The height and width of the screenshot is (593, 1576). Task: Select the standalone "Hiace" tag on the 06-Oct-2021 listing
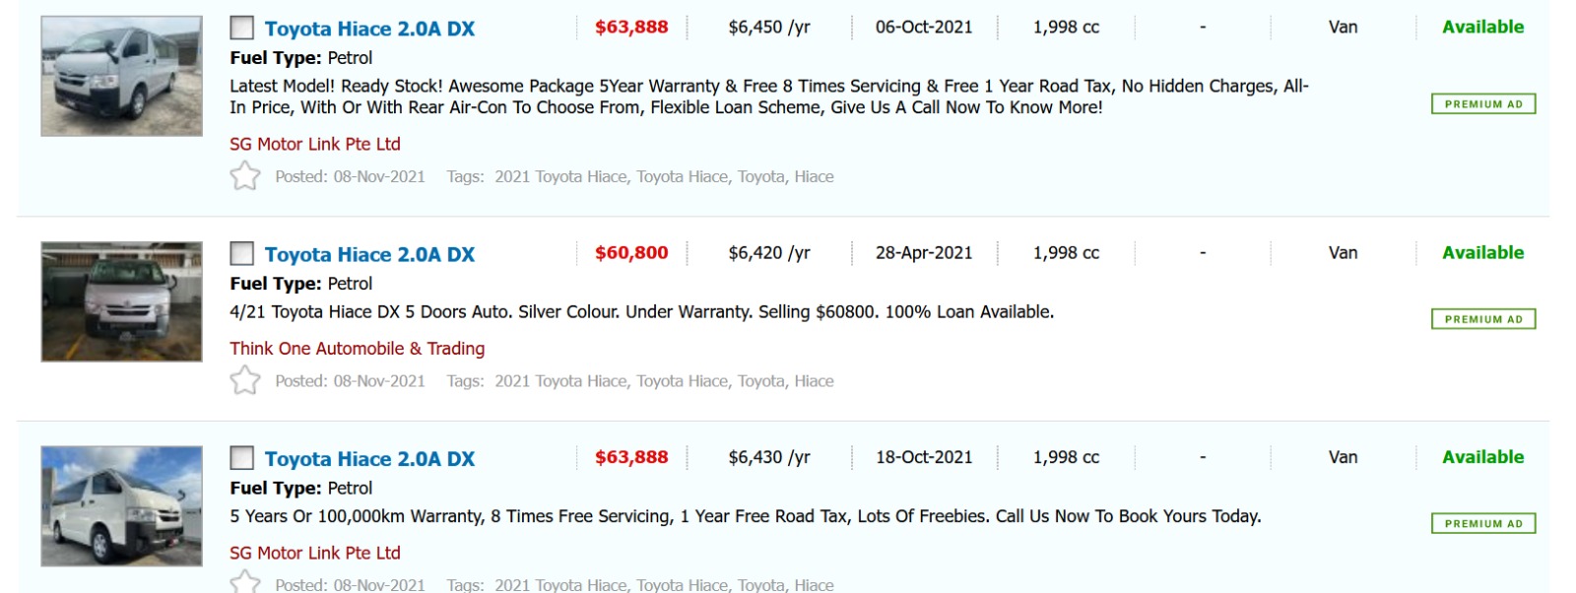click(814, 177)
